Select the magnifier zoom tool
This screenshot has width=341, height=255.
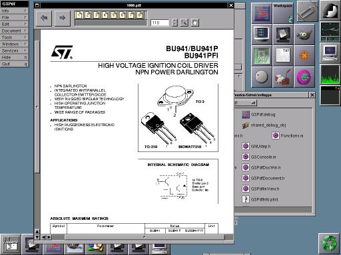coord(184,23)
